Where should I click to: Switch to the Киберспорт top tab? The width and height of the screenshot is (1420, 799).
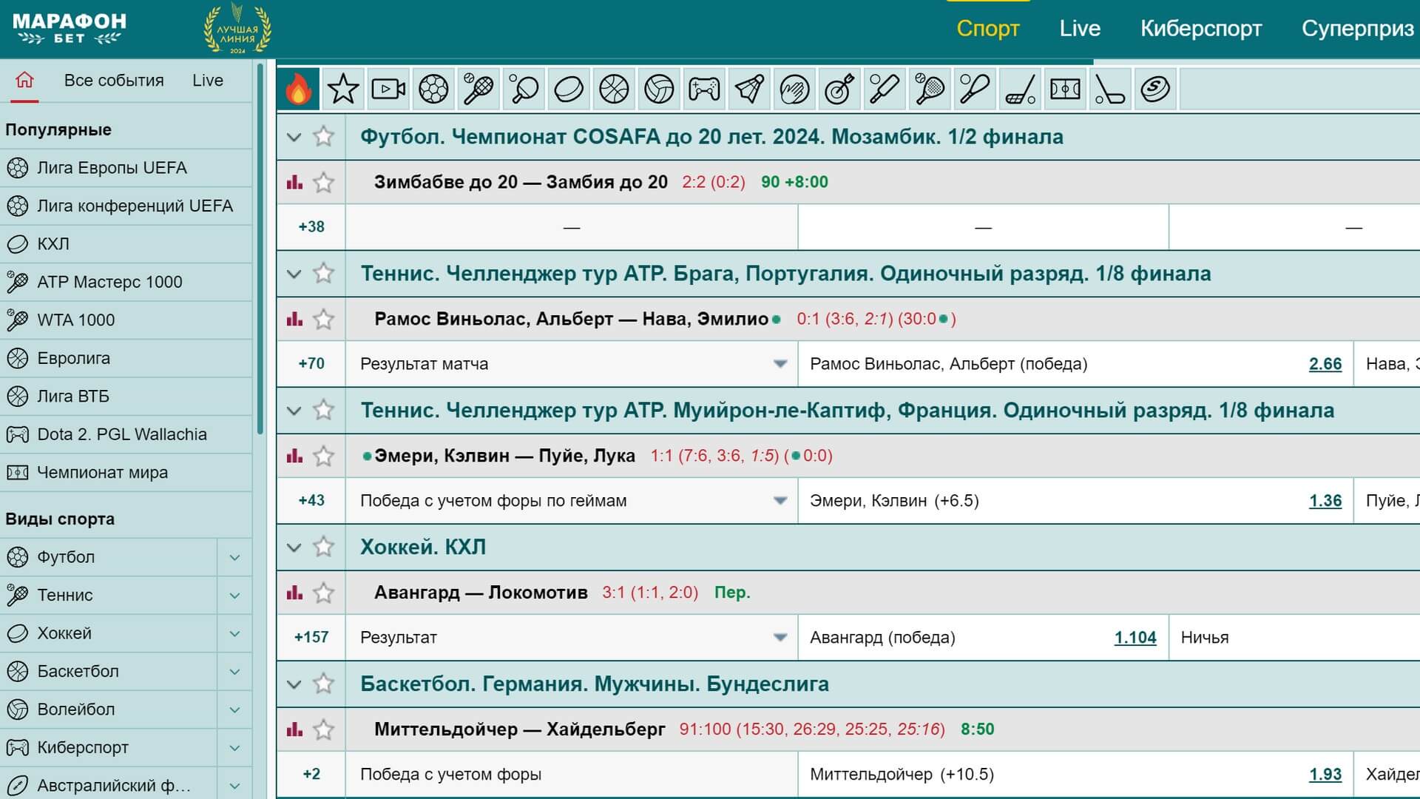[x=1200, y=28]
